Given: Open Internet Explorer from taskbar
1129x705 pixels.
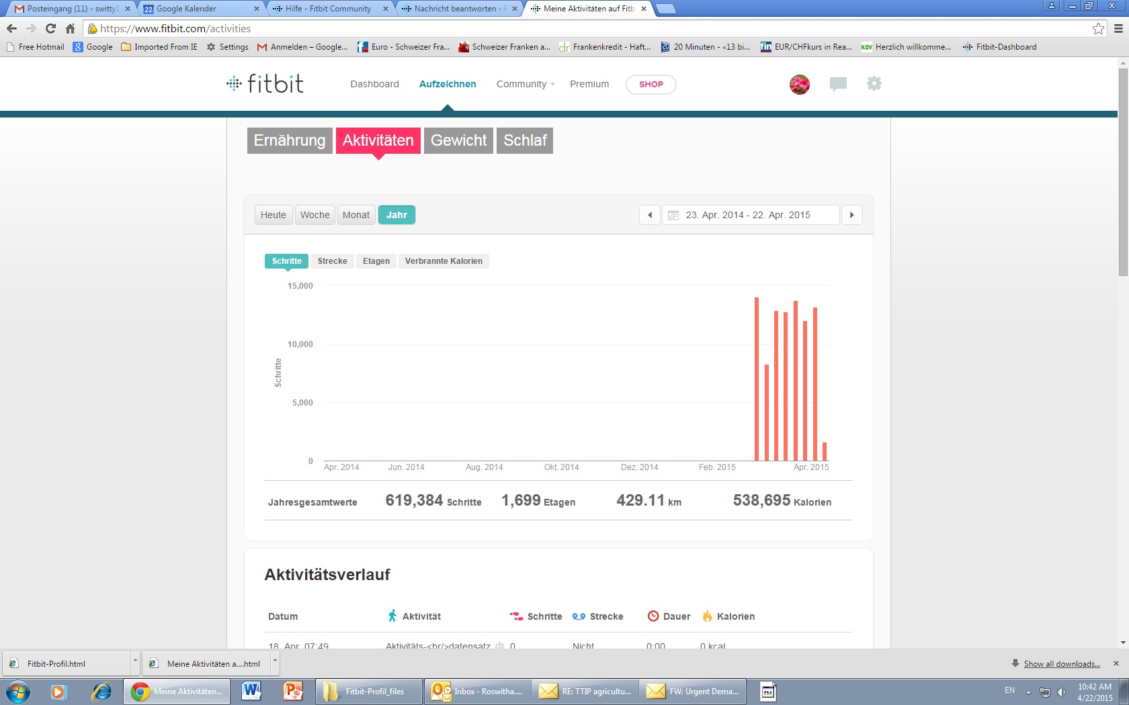Looking at the screenshot, I should click(x=101, y=691).
